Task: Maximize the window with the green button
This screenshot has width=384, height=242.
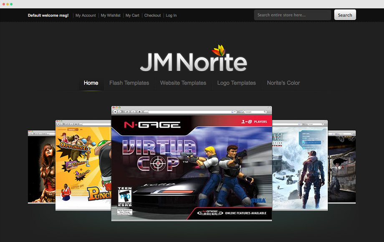Action: tap(11, 4)
